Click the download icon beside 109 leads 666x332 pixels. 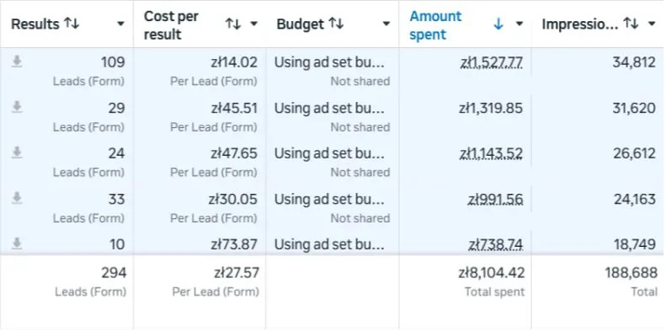click(x=17, y=62)
